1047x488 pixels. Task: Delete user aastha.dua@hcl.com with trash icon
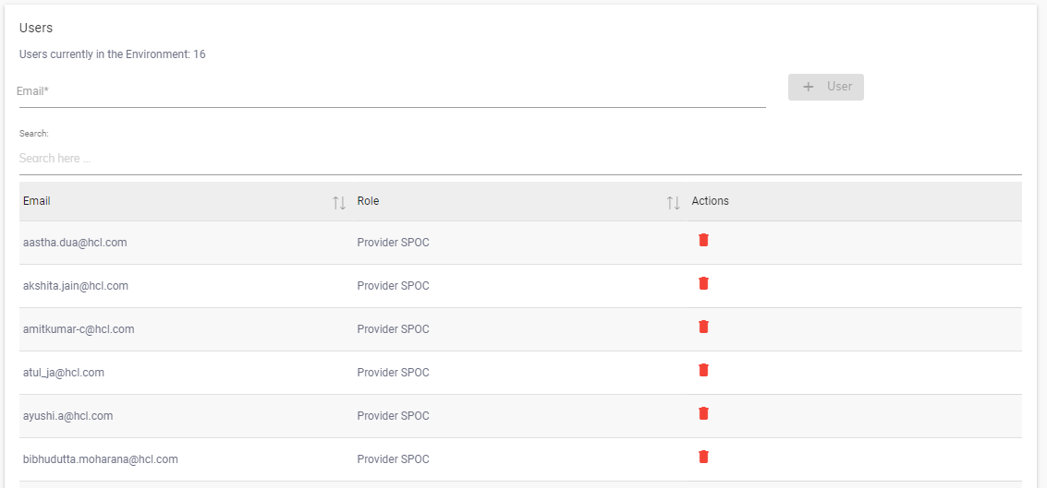[703, 240]
